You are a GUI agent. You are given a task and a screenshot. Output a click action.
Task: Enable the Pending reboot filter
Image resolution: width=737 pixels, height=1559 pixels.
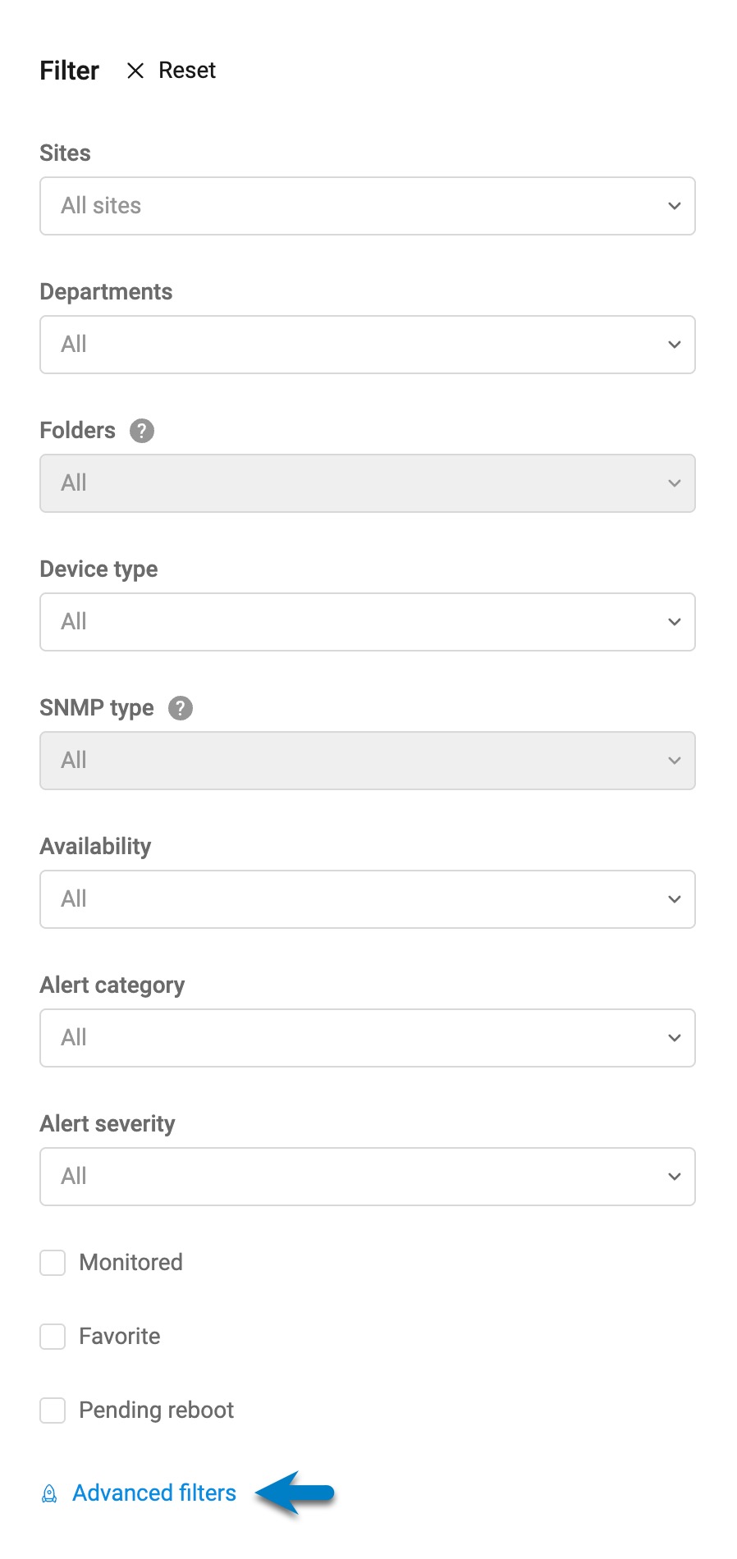(x=52, y=1410)
